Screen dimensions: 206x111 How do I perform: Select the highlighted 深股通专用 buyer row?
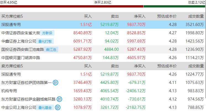coord(102,25)
